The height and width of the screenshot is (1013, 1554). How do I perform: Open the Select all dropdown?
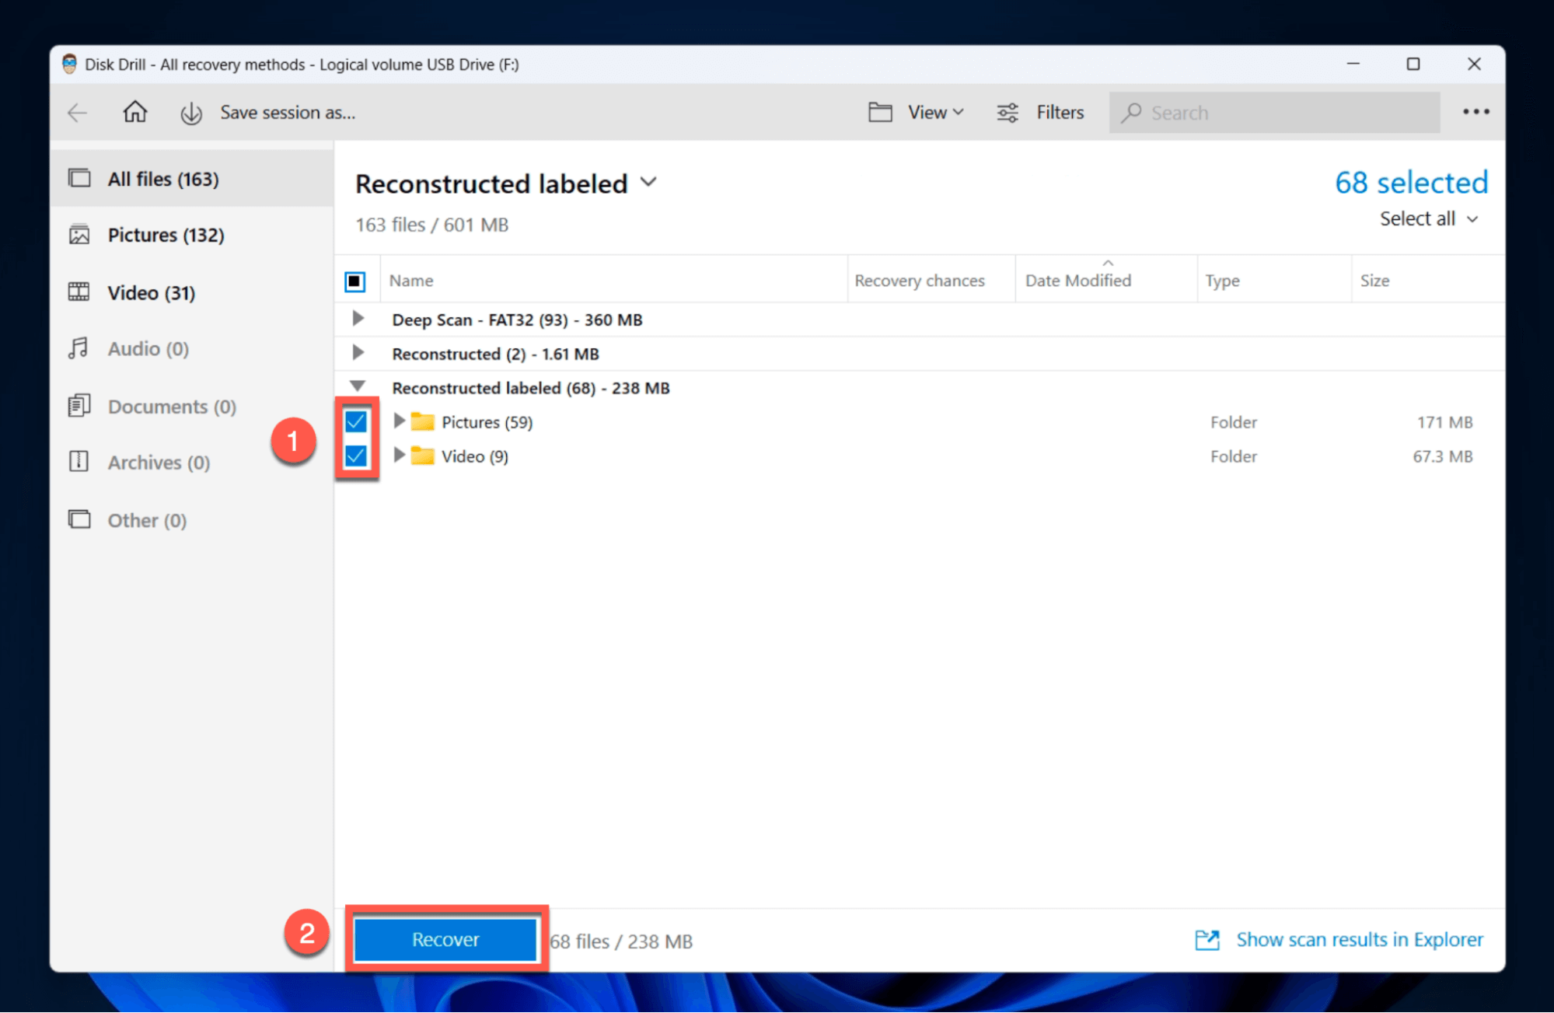click(x=1428, y=219)
